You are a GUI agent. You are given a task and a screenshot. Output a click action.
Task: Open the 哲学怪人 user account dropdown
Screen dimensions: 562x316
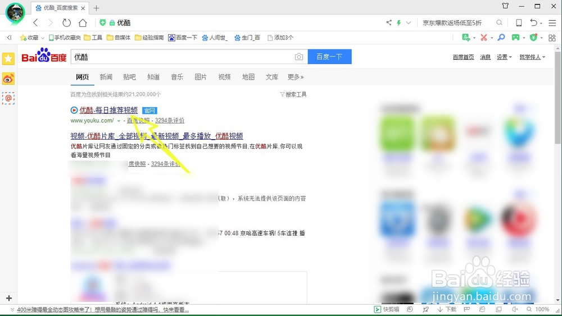tap(532, 57)
